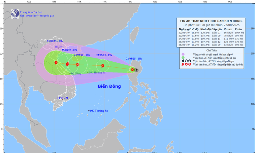Click the '22/08/25 - 19h' time label
Screen dimensions: 255x153
134,59
